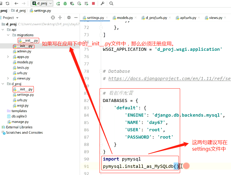231x175 pixels.
Task: Close the views.py tab
Action: 225,18
